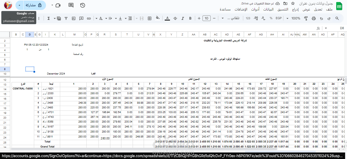The width and height of the screenshot is (347, 159).
Task: Open the Google account avatar
Action: click(x=8, y=5)
